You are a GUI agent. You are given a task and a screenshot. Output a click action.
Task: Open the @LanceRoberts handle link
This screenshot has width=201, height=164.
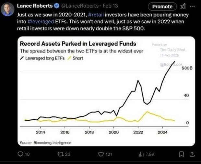click(x=79, y=6)
